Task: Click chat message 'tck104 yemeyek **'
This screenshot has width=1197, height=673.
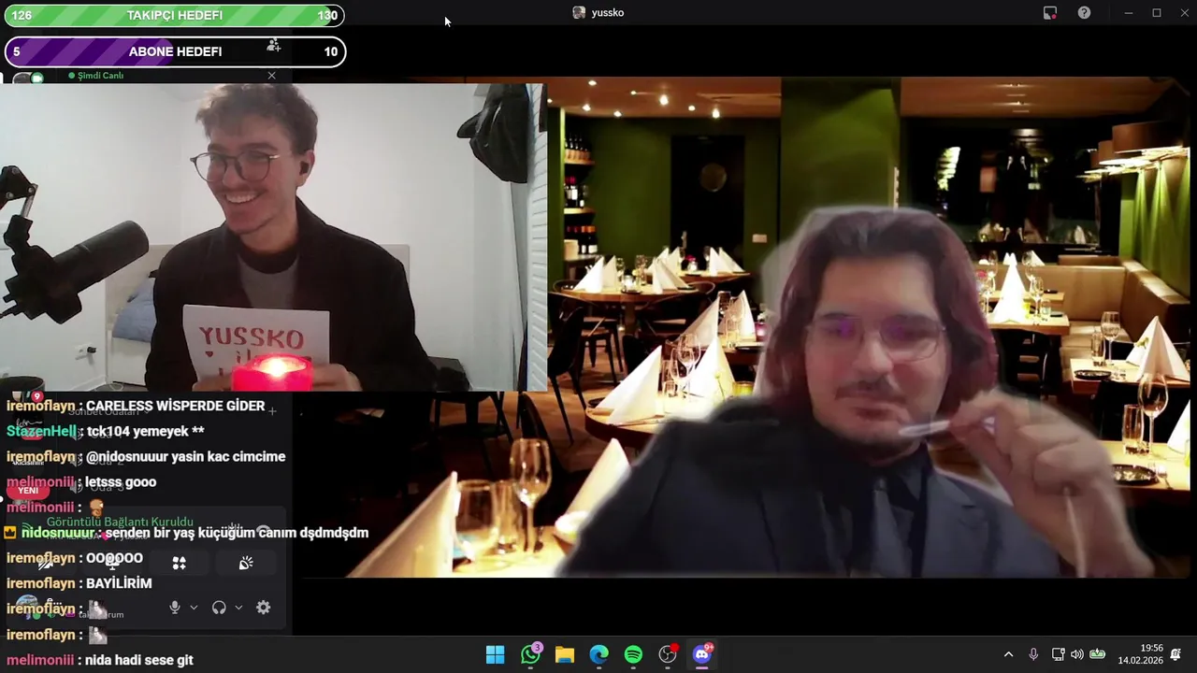Action: 145,431
